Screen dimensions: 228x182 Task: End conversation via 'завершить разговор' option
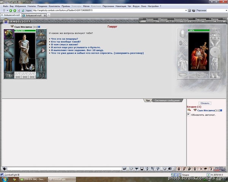(x=97, y=53)
